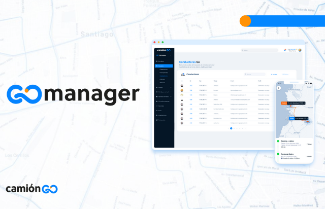The width and height of the screenshot is (325, 209).
Task: Expand the Cargas sidebar section chevron
Action: point(171,87)
